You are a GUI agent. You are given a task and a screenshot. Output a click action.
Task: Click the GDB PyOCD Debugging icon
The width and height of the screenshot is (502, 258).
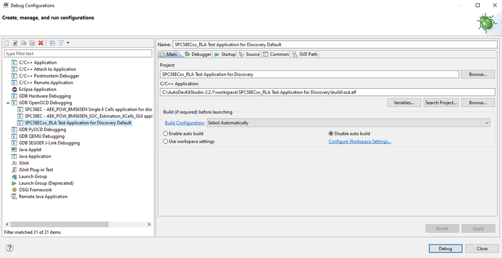[x=14, y=130]
